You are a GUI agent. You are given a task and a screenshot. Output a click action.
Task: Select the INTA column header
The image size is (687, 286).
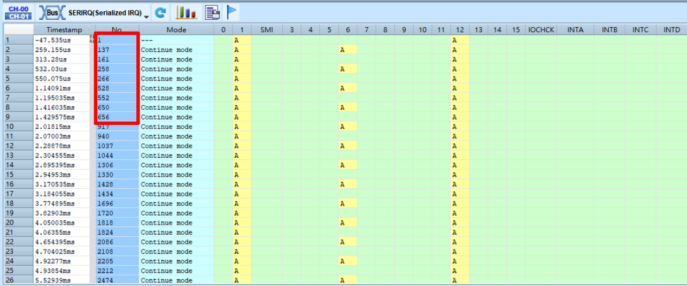click(575, 30)
